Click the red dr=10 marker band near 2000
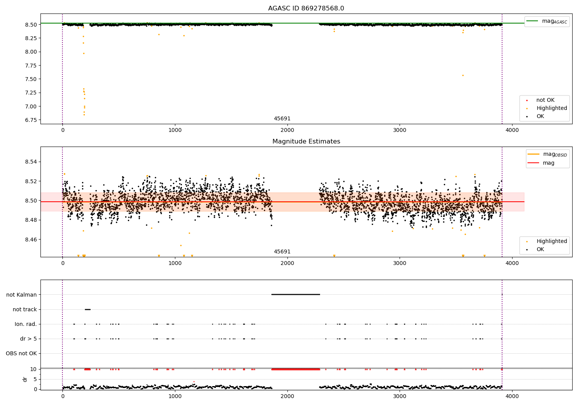Viewport: 578px width, 405px height. pos(296,369)
